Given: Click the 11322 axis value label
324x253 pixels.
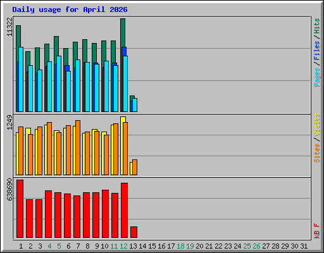Looking at the screenshot, I should tap(9, 27).
